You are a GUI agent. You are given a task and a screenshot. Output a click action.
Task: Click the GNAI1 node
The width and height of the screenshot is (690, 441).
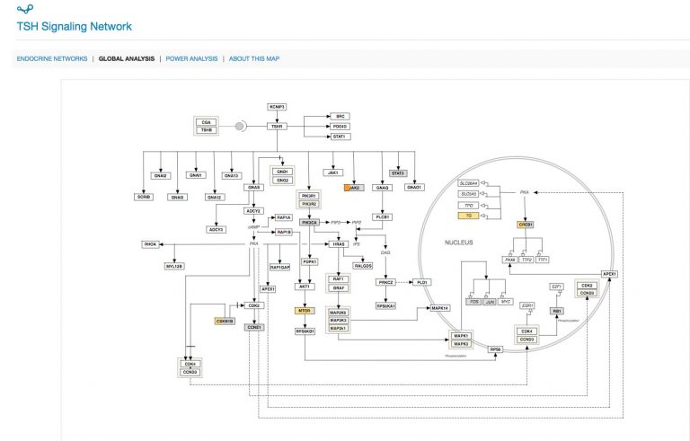coord(196,175)
